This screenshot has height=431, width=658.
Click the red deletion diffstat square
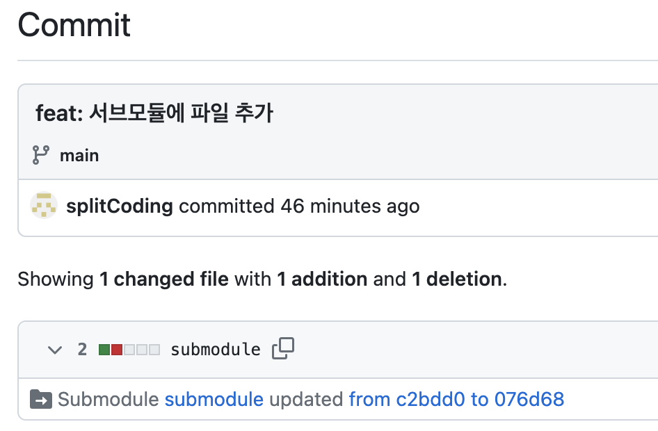(117, 350)
